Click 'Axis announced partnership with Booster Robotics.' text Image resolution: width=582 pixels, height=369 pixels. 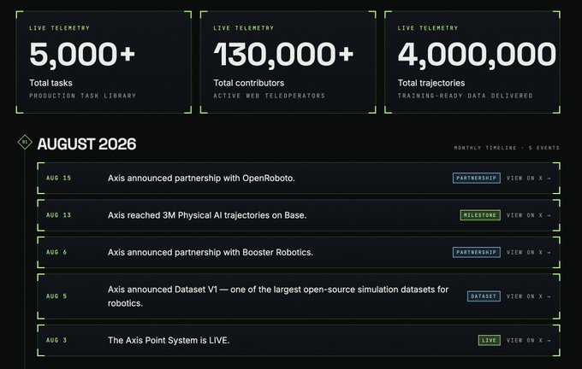(x=211, y=252)
